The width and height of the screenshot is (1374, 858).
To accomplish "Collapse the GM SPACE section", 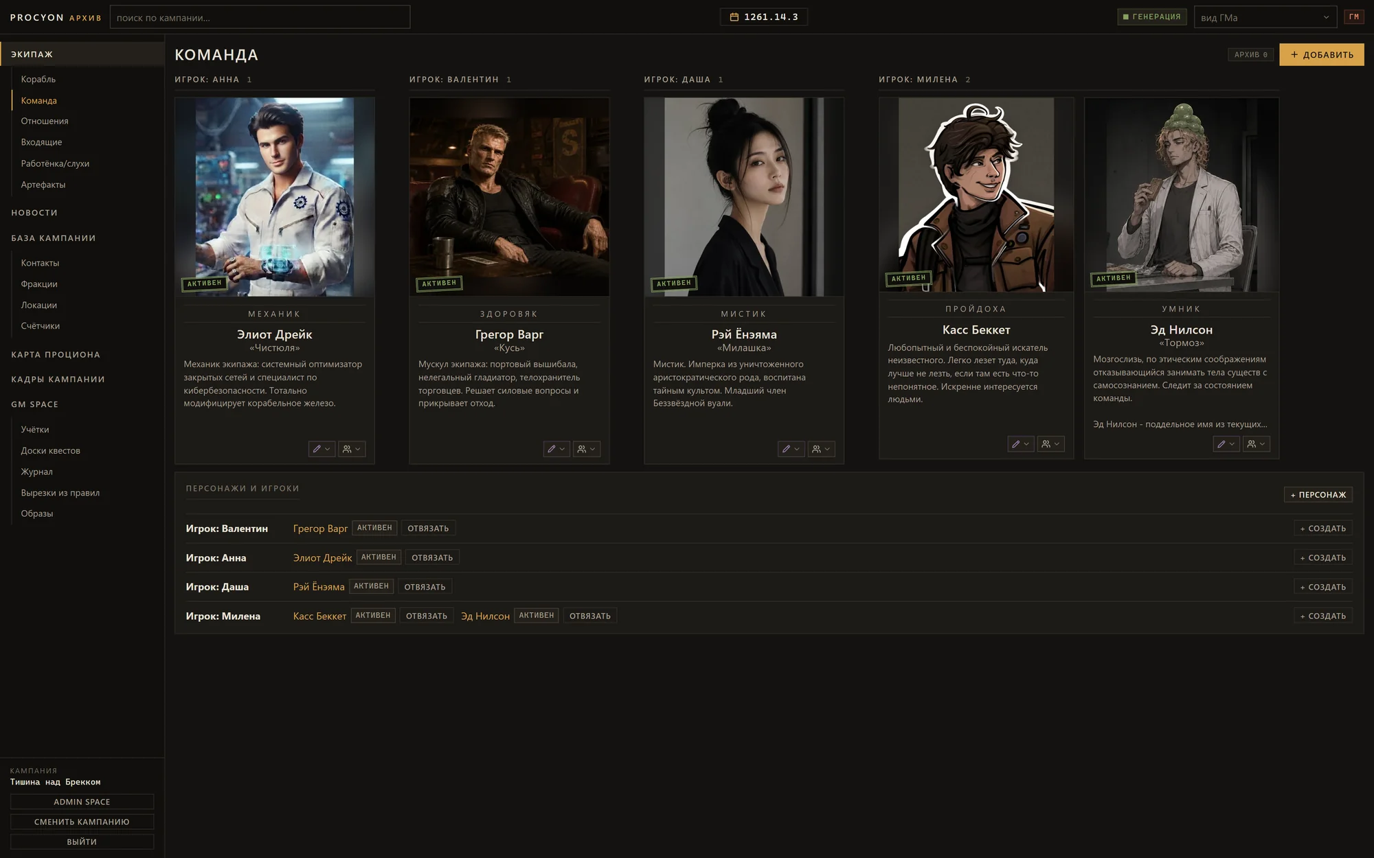I will (34, 404).
